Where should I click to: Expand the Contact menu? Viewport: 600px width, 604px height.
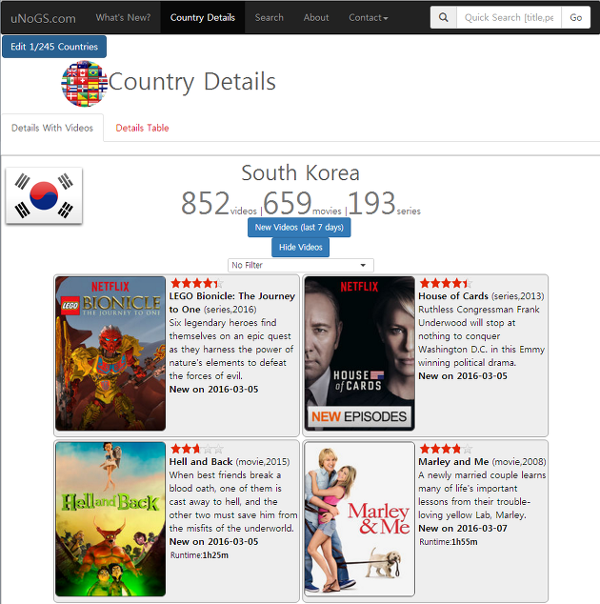point(369,18)
